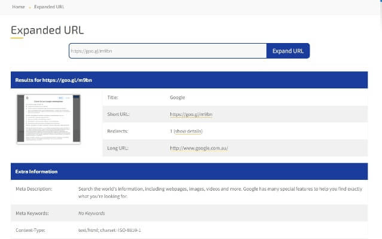
Task: Open the page preview thumbnail
Action: [48, 119]
